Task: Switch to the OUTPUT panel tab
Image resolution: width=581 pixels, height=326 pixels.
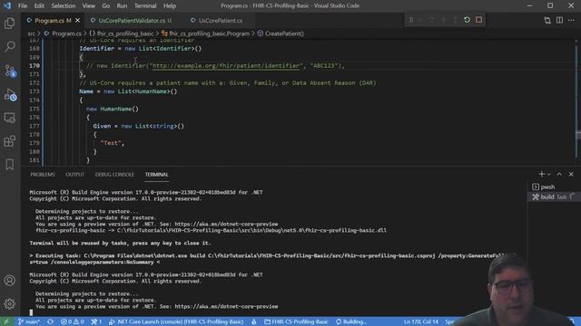Action: click(74, 175)
